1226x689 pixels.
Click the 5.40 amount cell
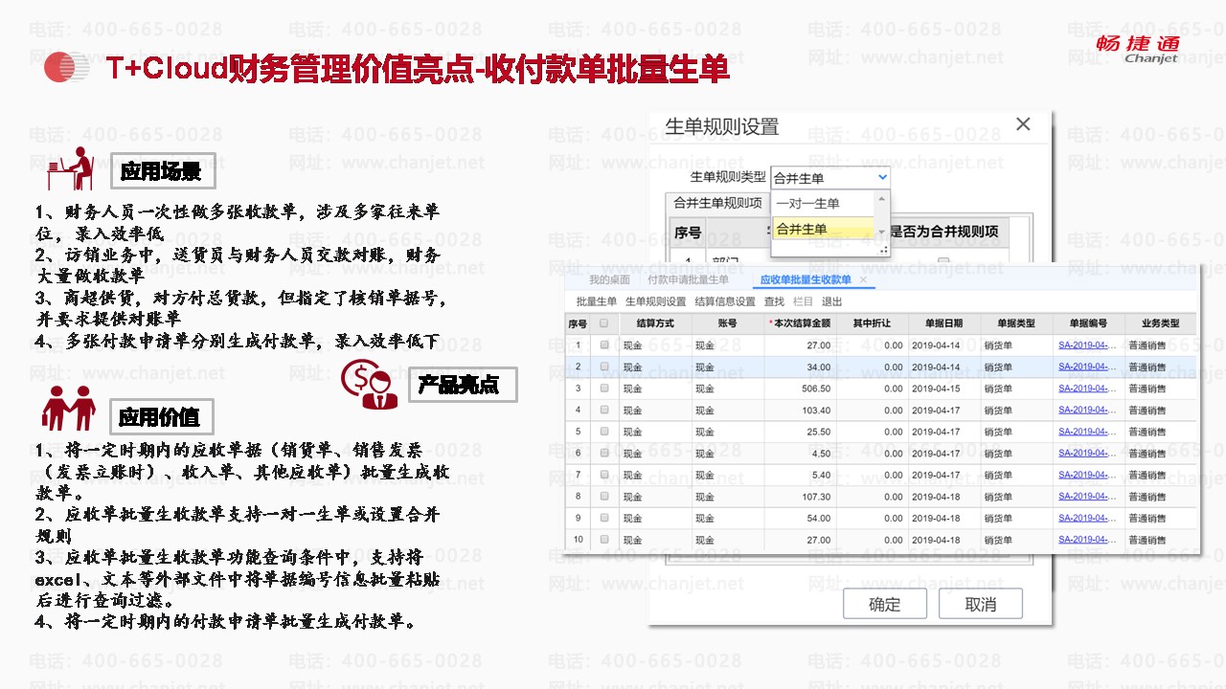800,475
